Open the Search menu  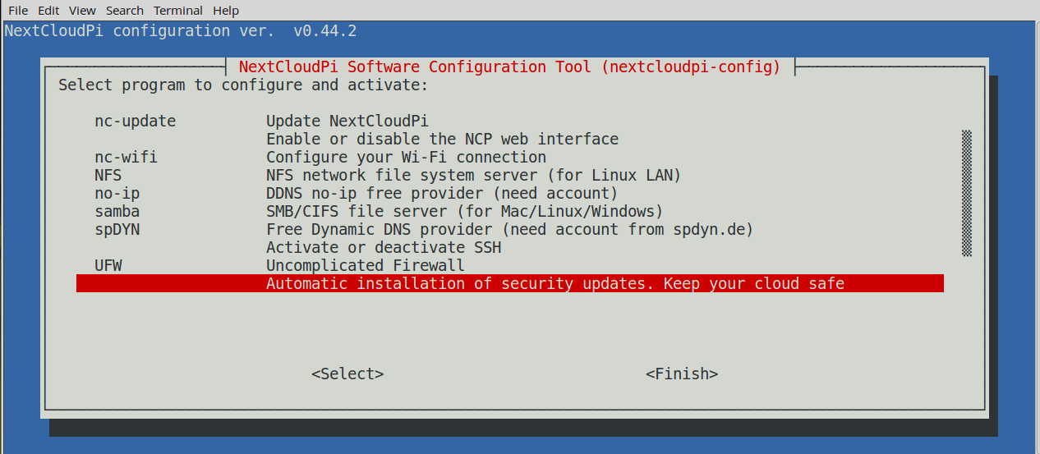tap(125, 11)
